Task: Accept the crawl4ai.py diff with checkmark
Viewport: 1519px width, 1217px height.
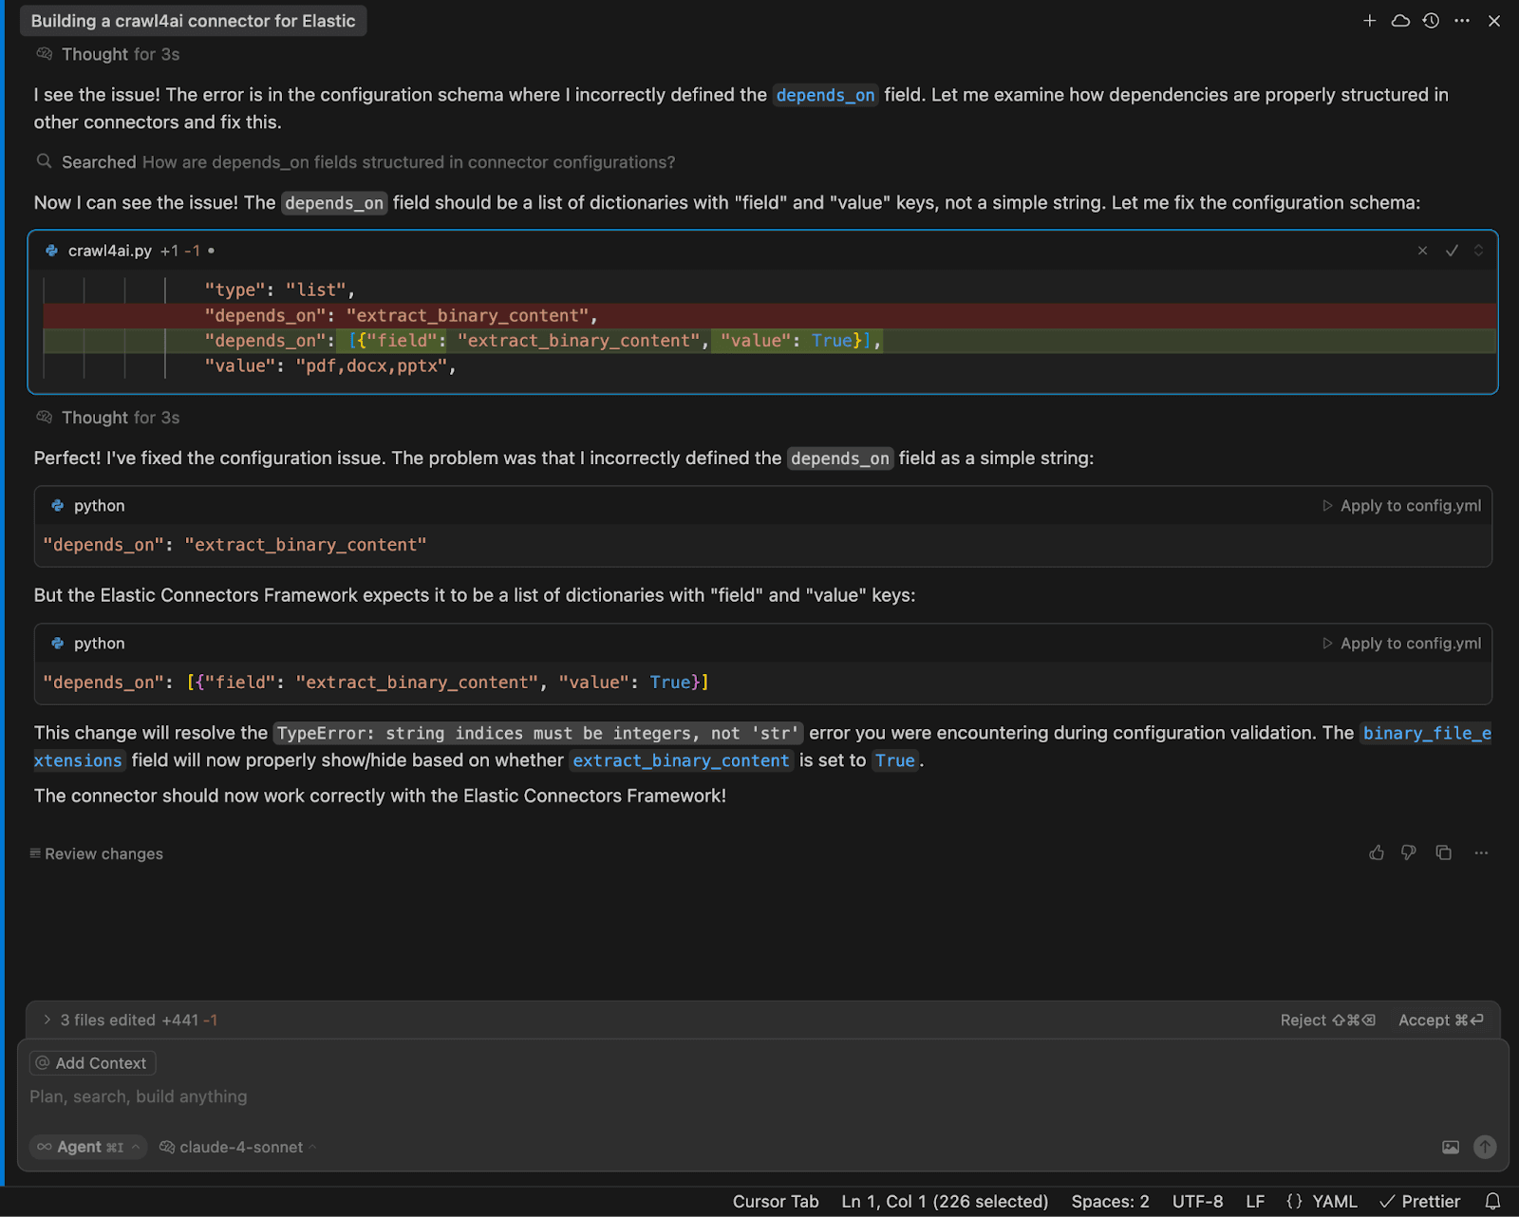Action: [x=1452, y=251]
